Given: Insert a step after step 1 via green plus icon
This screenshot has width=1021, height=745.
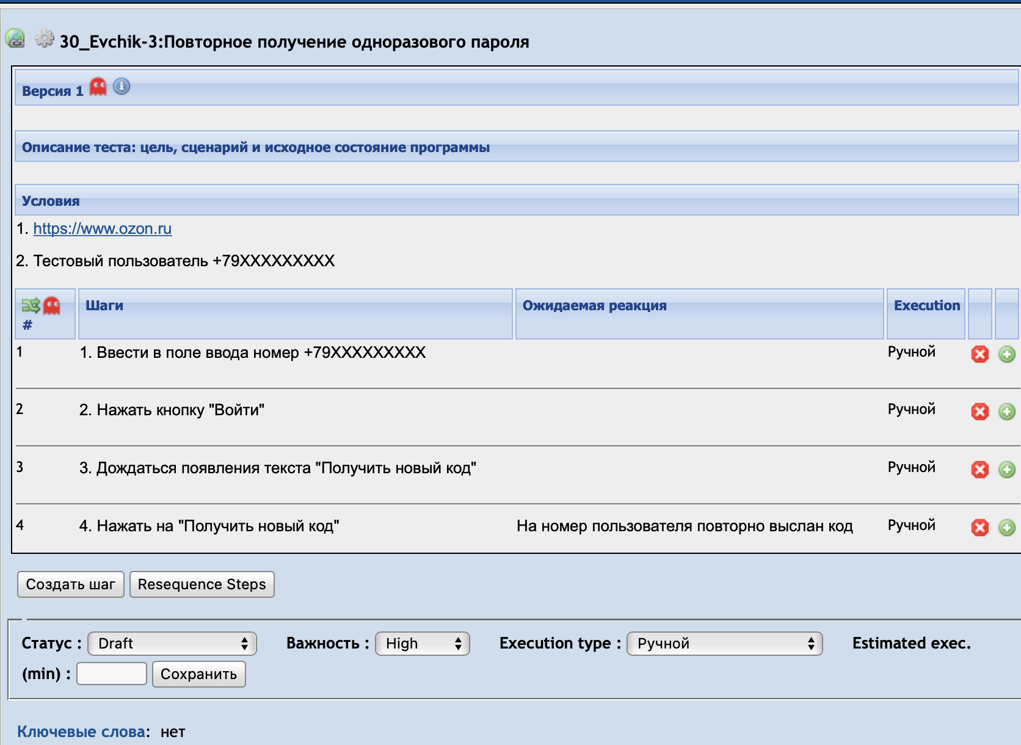Looking at the screenshot, I should click(x=1008, y=354).
